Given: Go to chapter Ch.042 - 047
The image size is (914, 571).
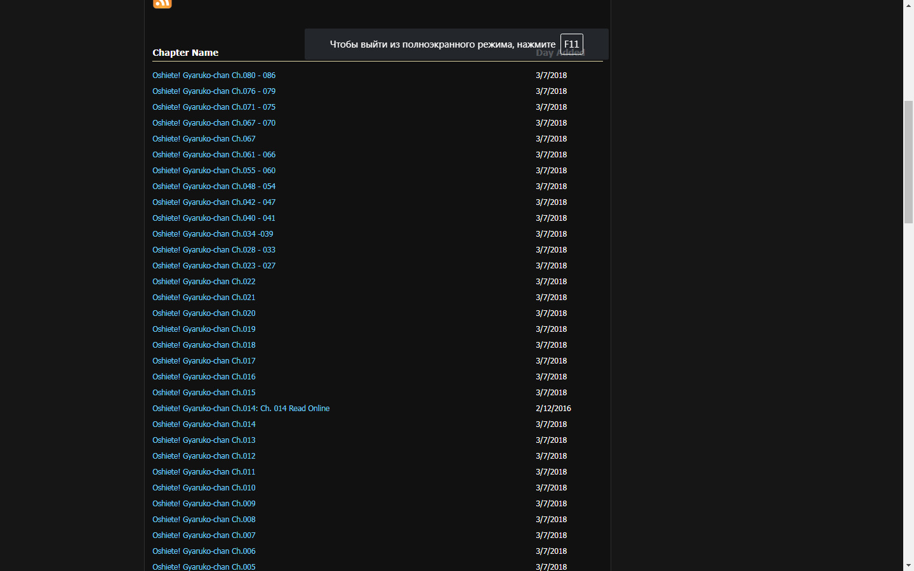Looking at the screenshot, I should [213, 202].
